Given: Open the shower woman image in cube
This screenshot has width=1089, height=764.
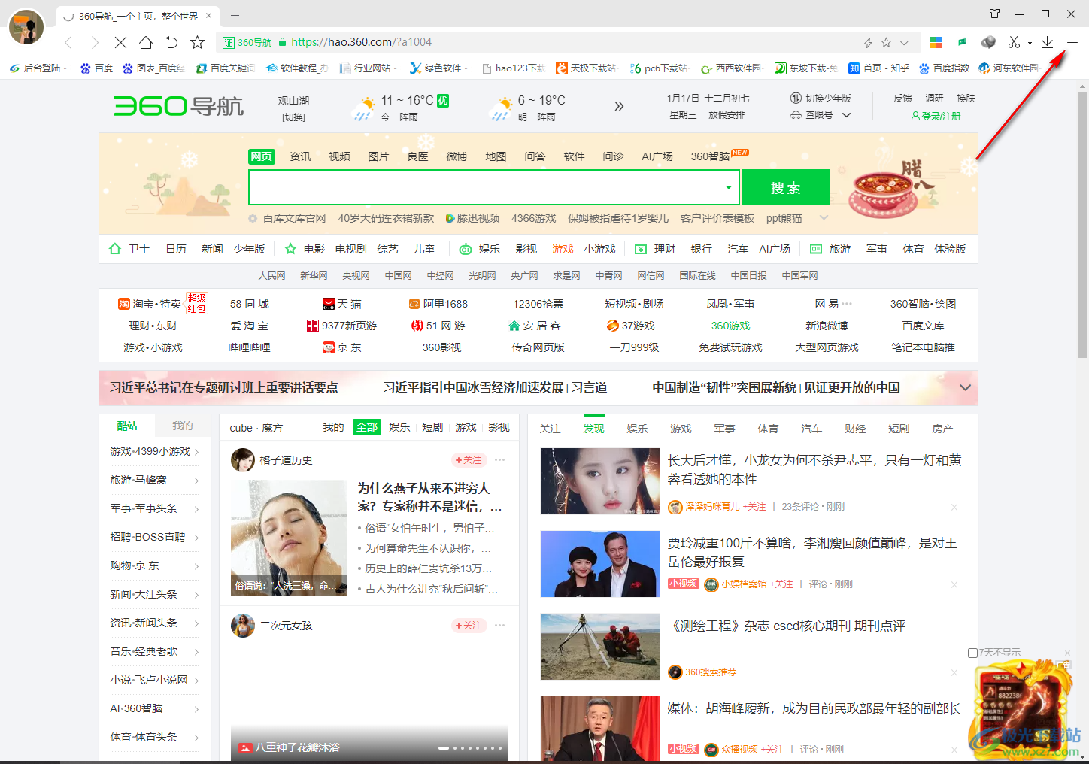Looking at the screenshot, I should [289, 538].
